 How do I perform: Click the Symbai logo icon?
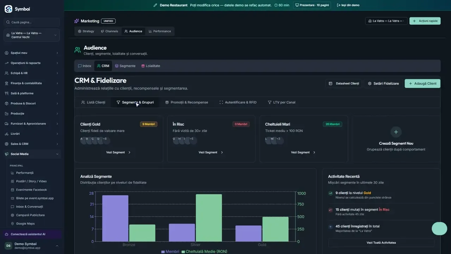click(x=8, y=9)
